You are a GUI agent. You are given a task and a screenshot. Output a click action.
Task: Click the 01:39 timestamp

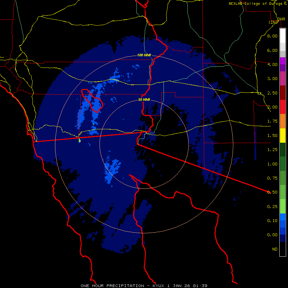click(x=200, y=286)
